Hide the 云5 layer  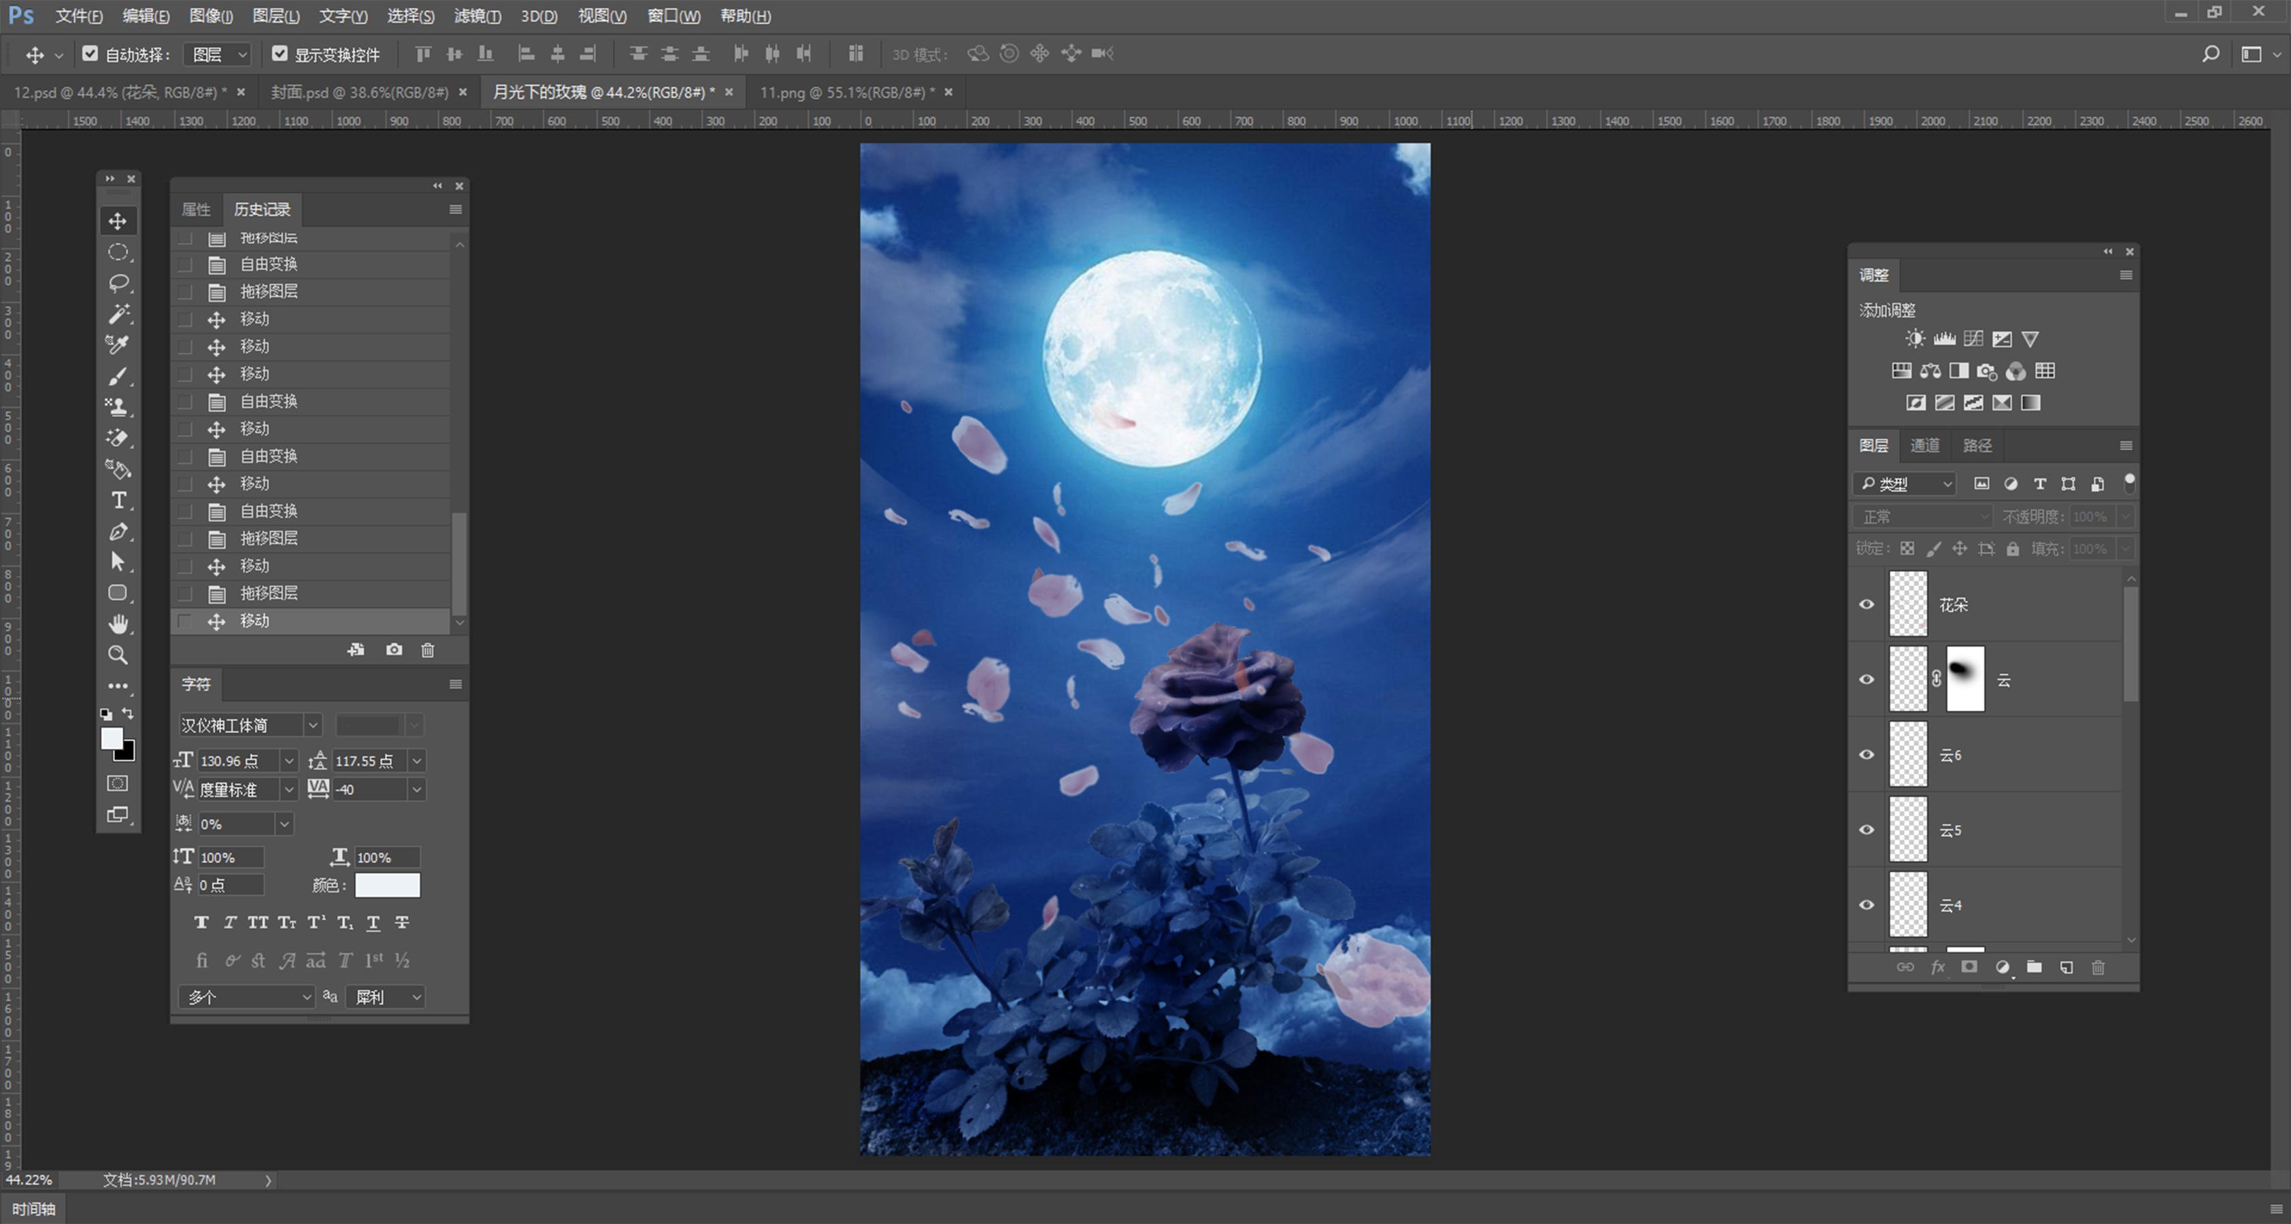[1867, 830]
